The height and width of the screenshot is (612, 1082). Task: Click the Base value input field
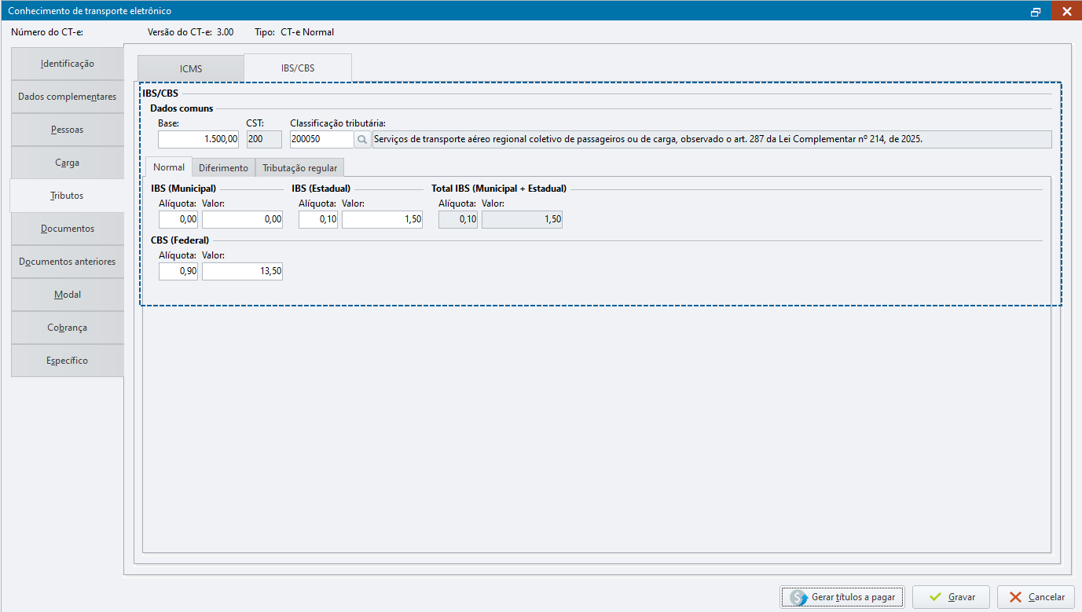click(199, 140)
